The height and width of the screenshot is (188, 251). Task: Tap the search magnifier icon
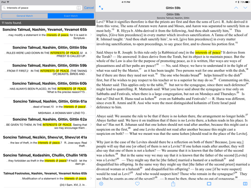coord(4,8)
